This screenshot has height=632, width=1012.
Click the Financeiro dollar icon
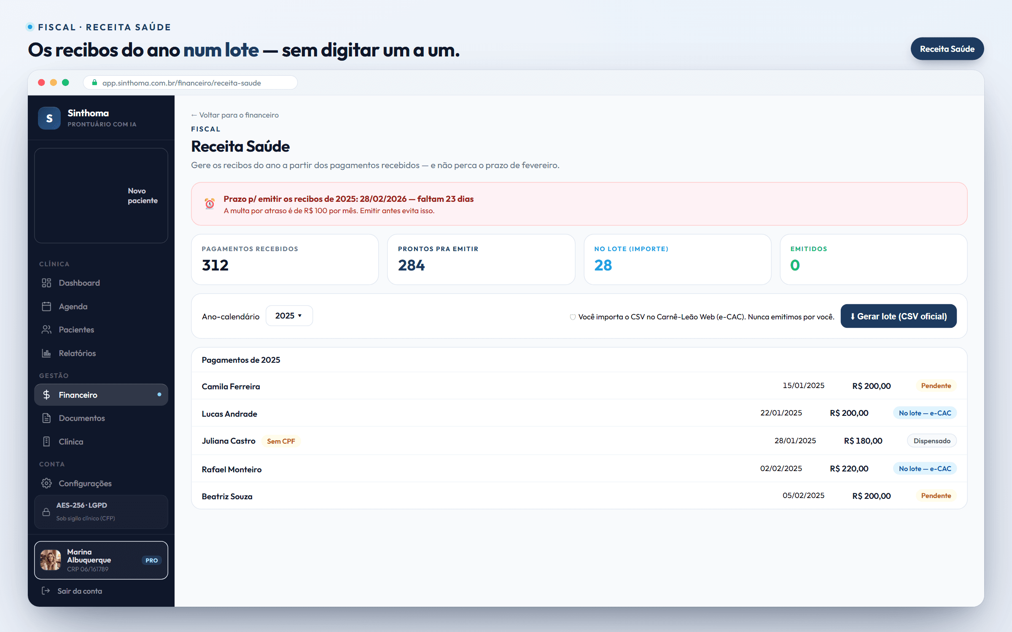(46, 395)
